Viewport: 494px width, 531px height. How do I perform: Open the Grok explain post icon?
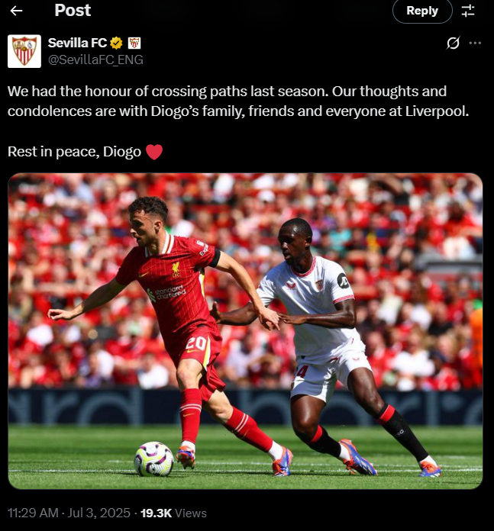453,43
